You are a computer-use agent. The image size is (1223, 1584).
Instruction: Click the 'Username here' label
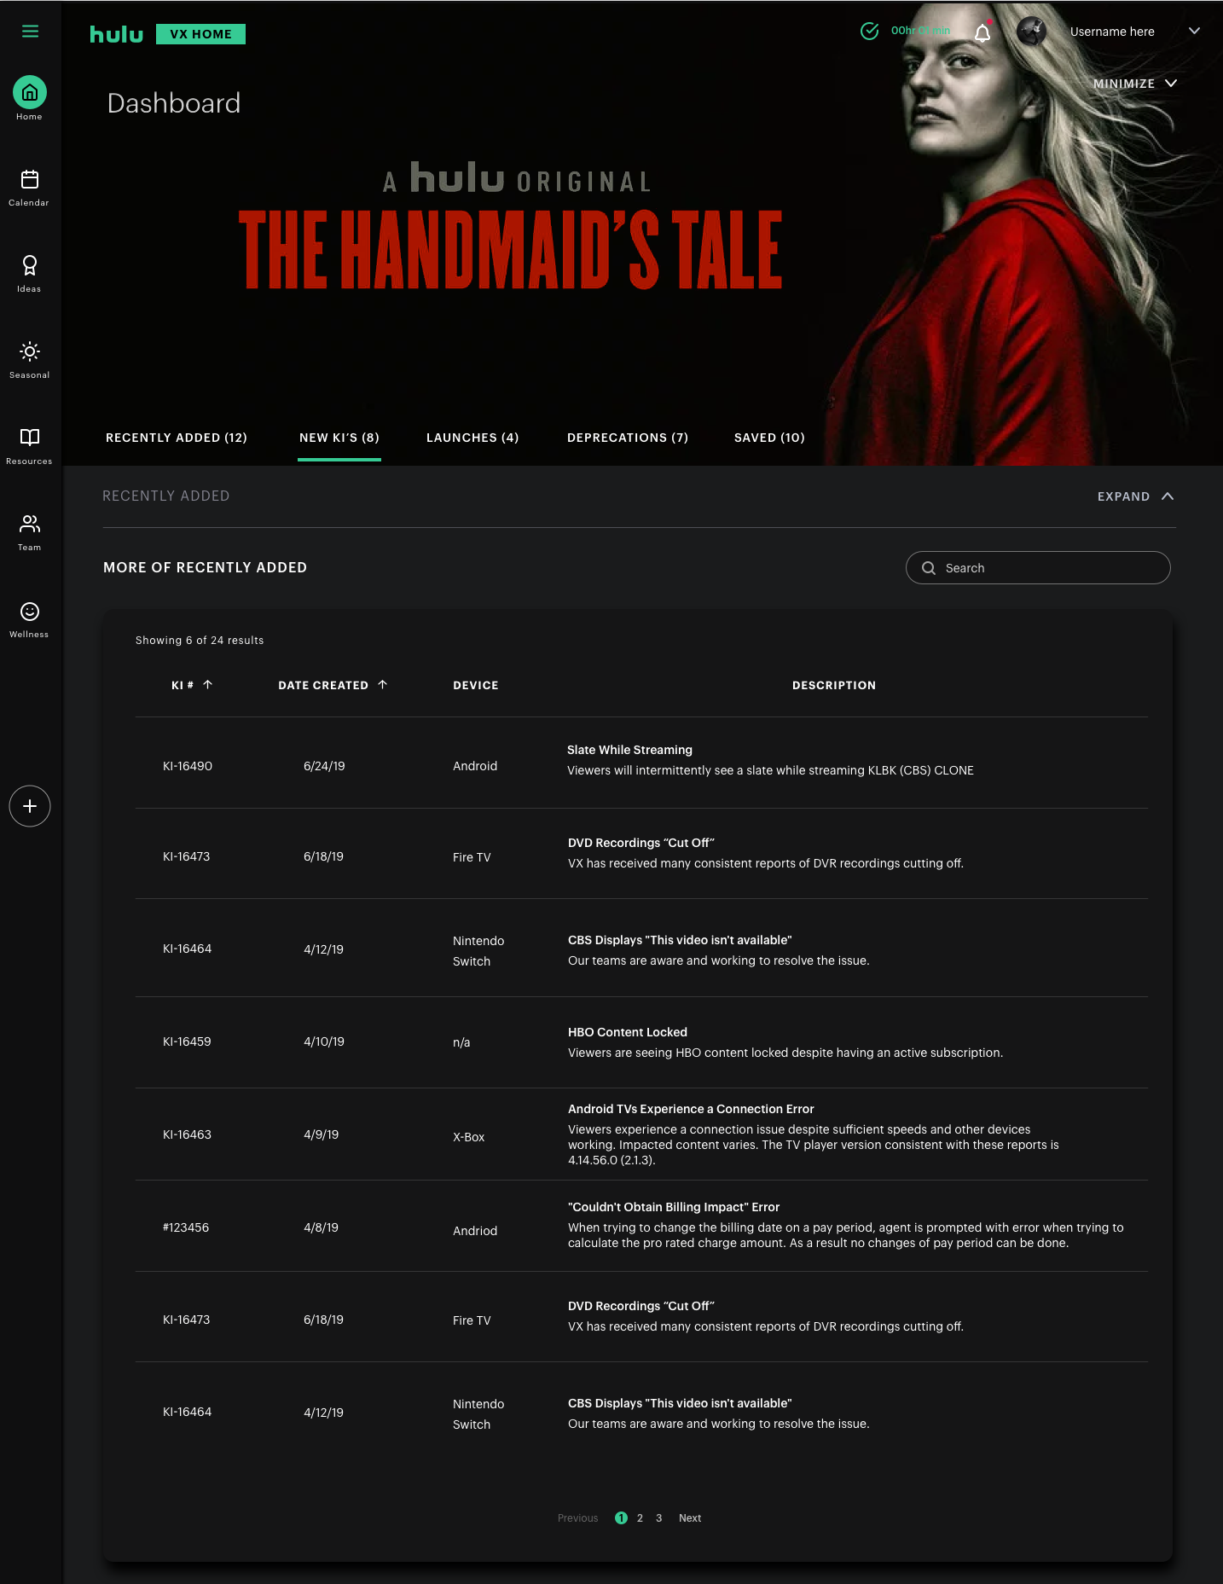pyautogui.click(x=1112, y=32)
